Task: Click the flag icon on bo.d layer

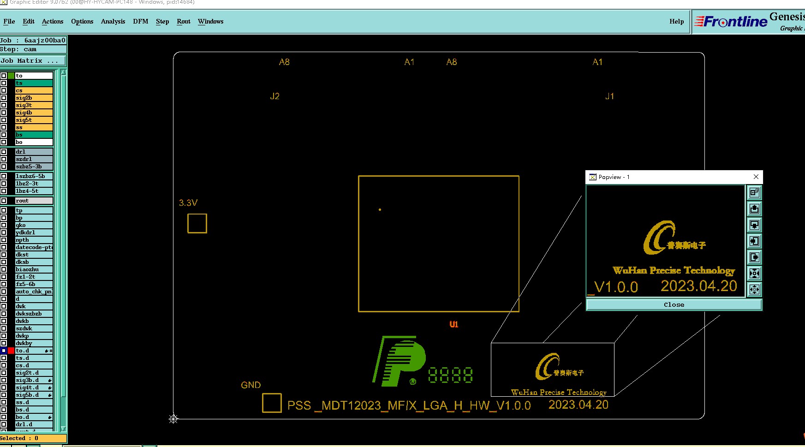Action: click(x=50, y=417)
